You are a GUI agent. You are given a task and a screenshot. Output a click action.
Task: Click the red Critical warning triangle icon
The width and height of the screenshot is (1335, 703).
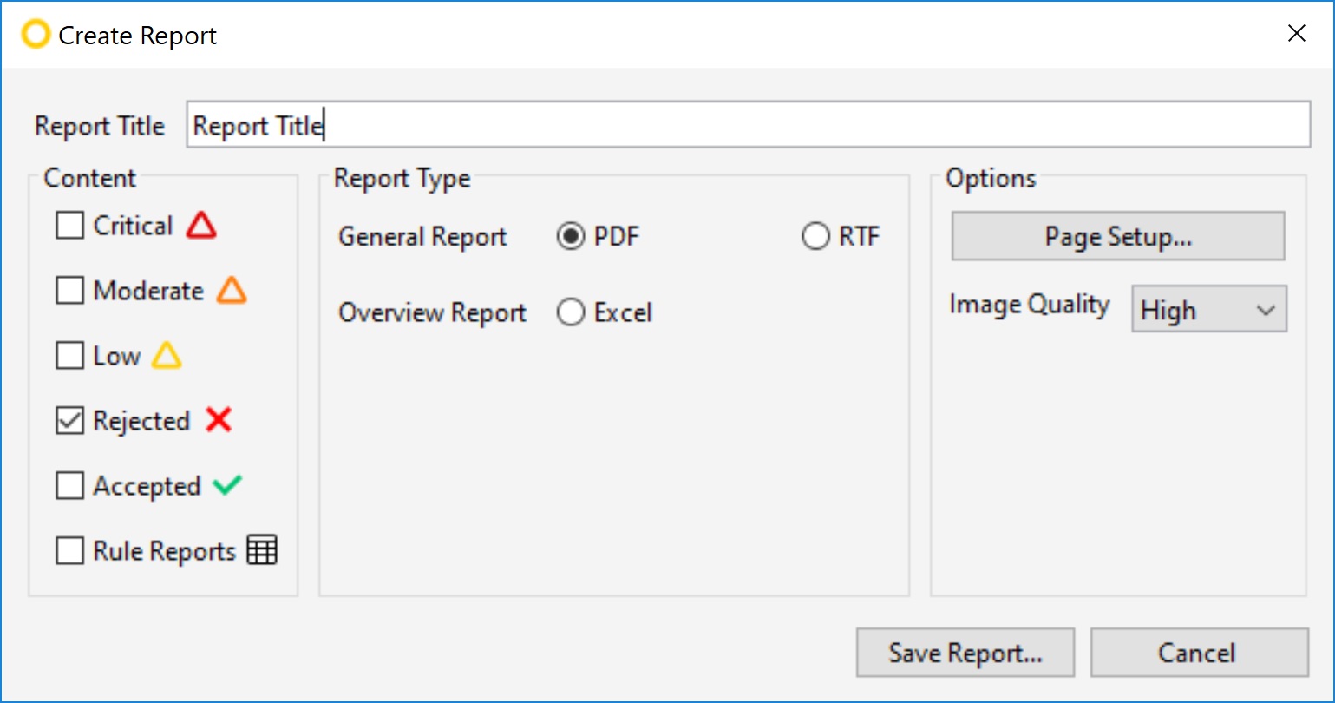[201, 225]
